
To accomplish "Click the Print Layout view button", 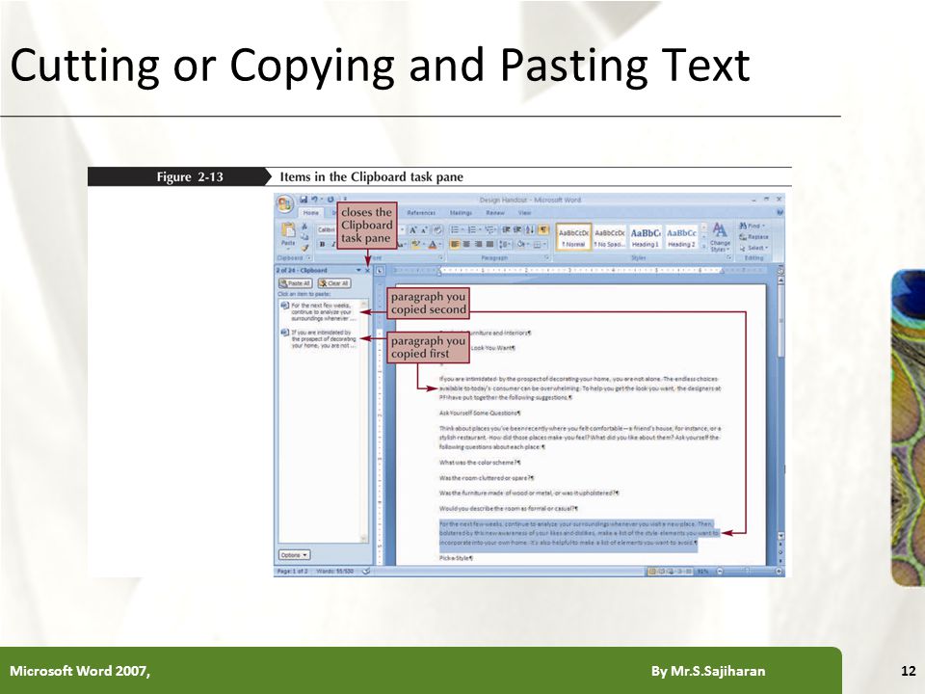I will pos(652,572).
